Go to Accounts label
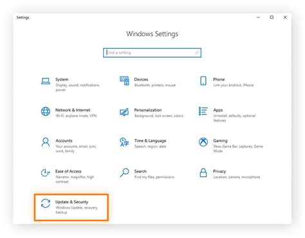 64,141
